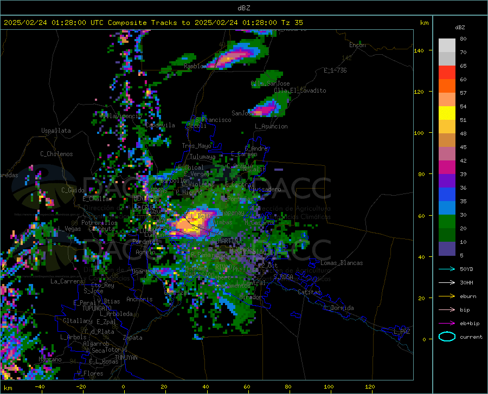488x394 pixels.
Task: Click the 80 dBZ value at legend top
Action: coord(463,39)
